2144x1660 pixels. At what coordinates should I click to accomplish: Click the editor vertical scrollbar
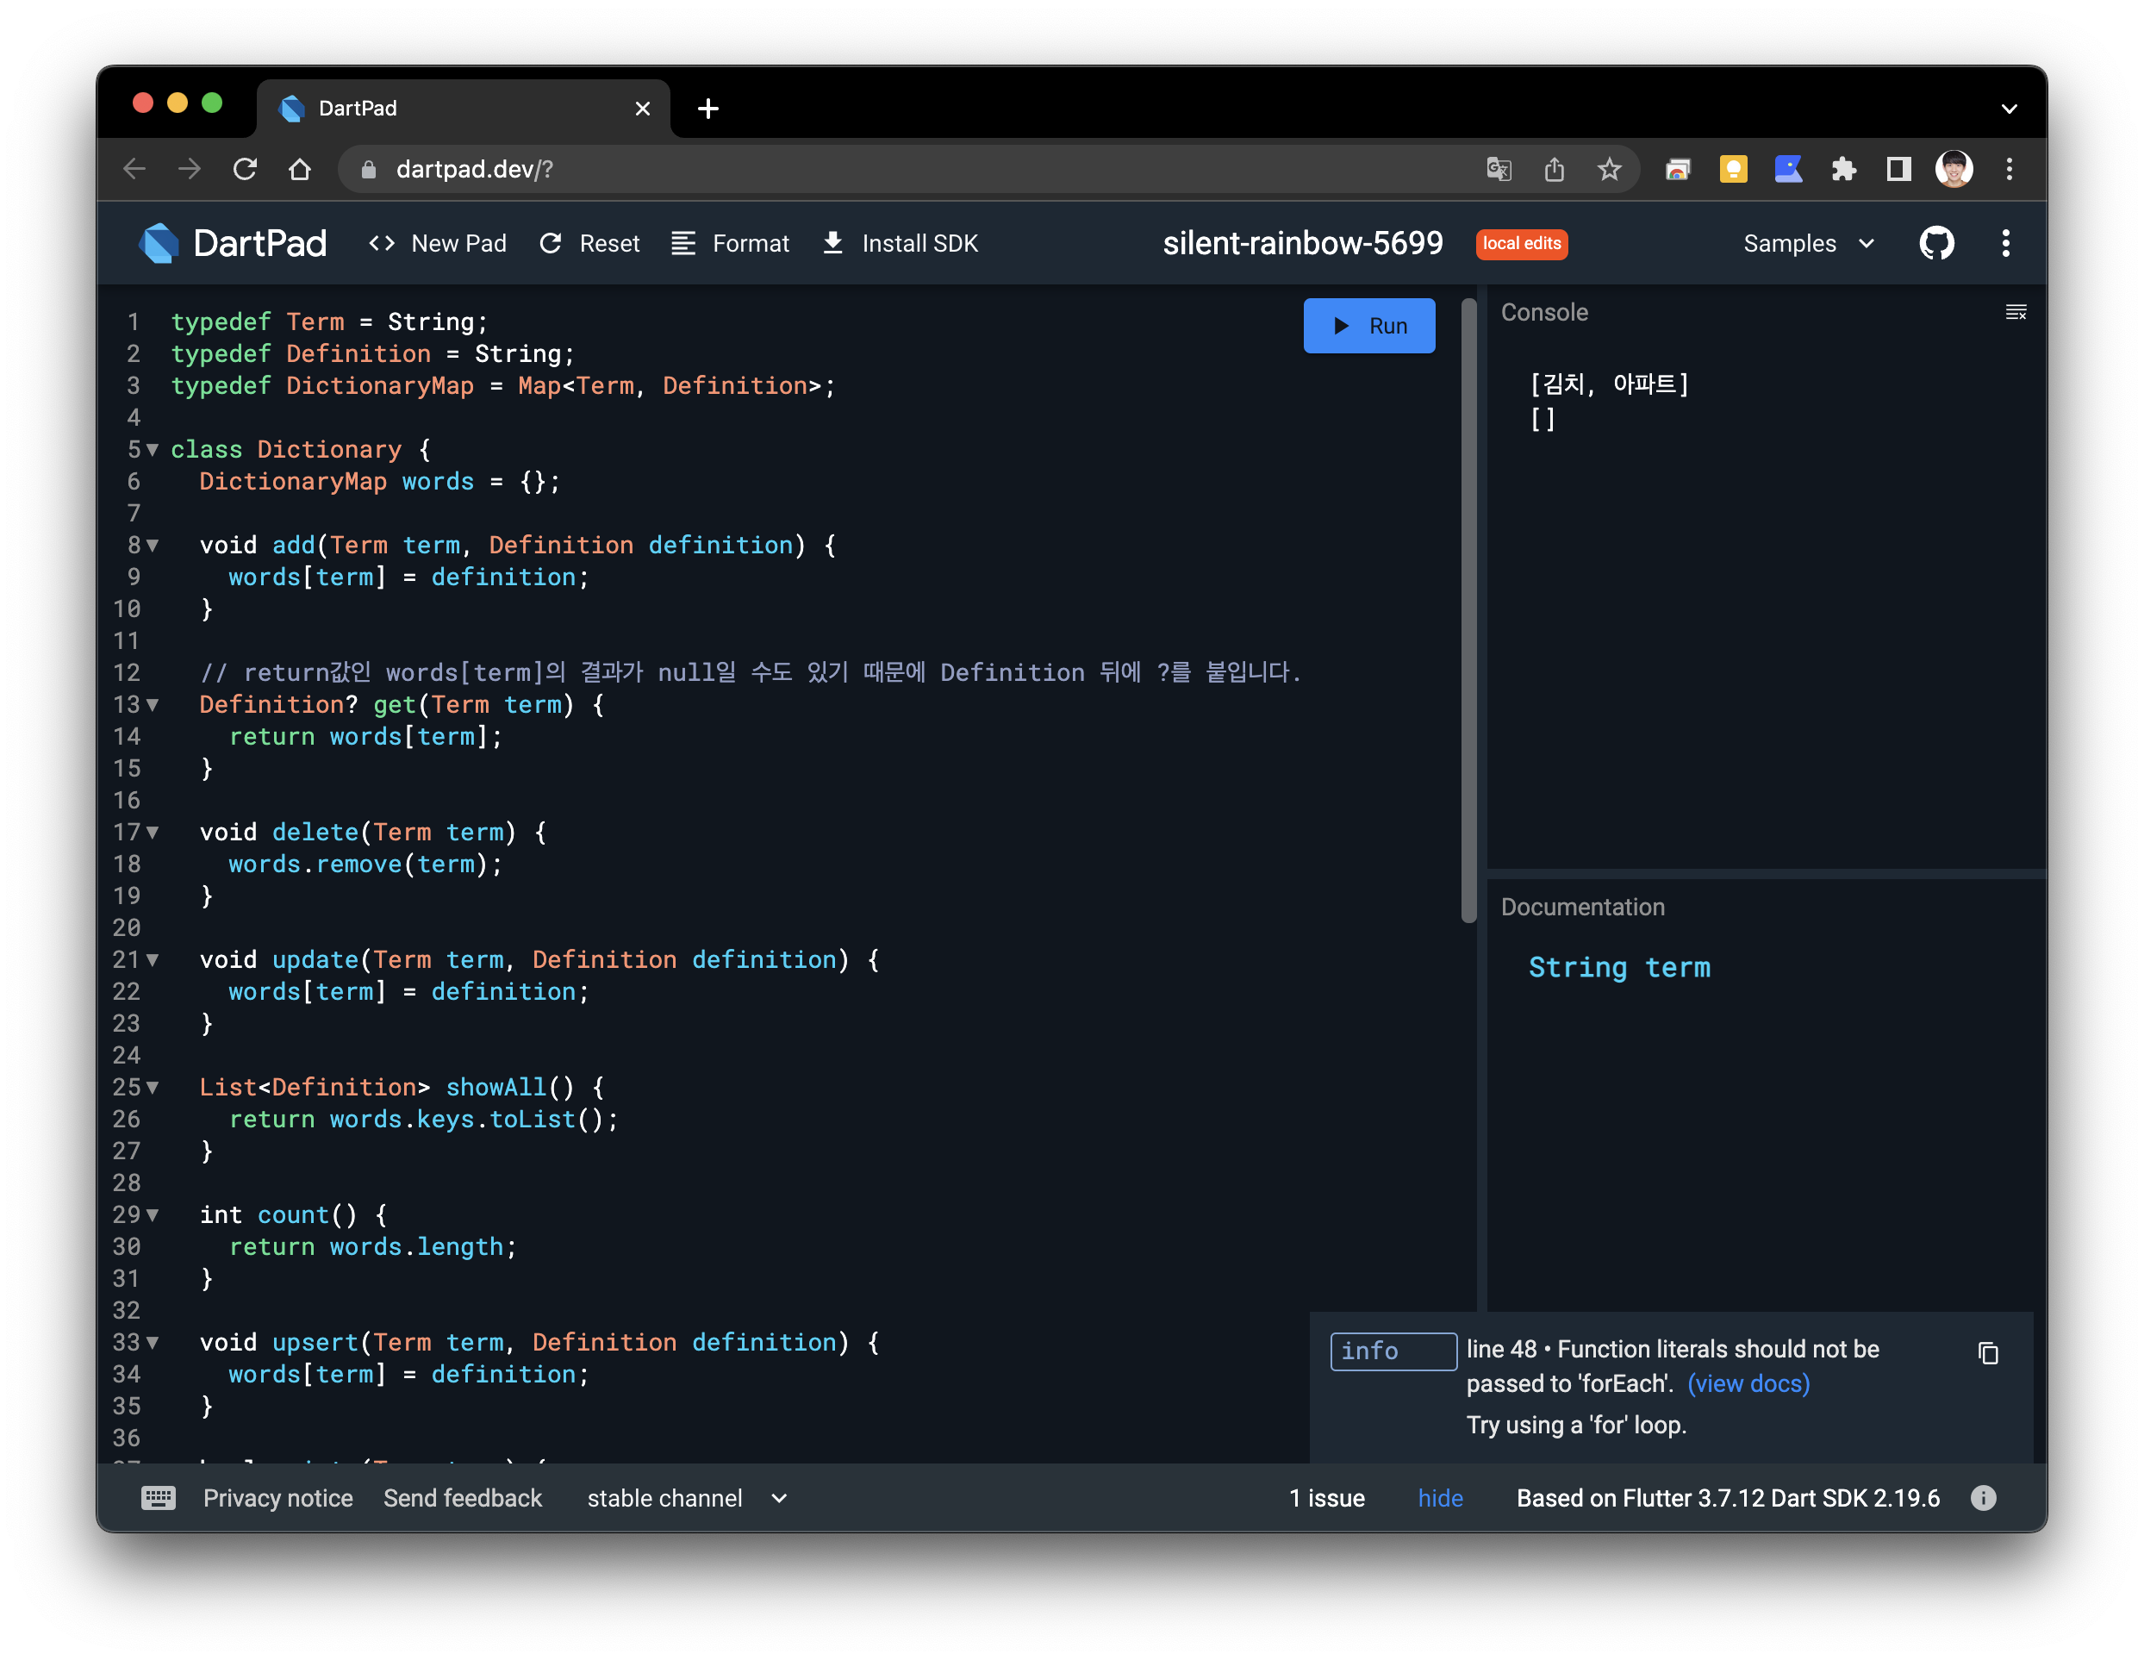pyautogui.click(x=1468, y=608)
